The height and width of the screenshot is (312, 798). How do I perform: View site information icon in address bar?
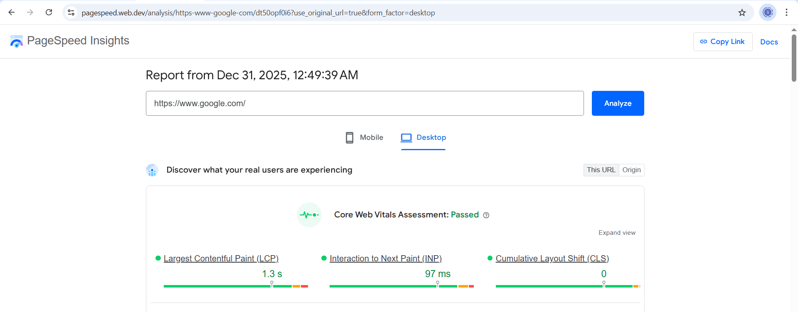pyautogui.click(x=71, y=12)
